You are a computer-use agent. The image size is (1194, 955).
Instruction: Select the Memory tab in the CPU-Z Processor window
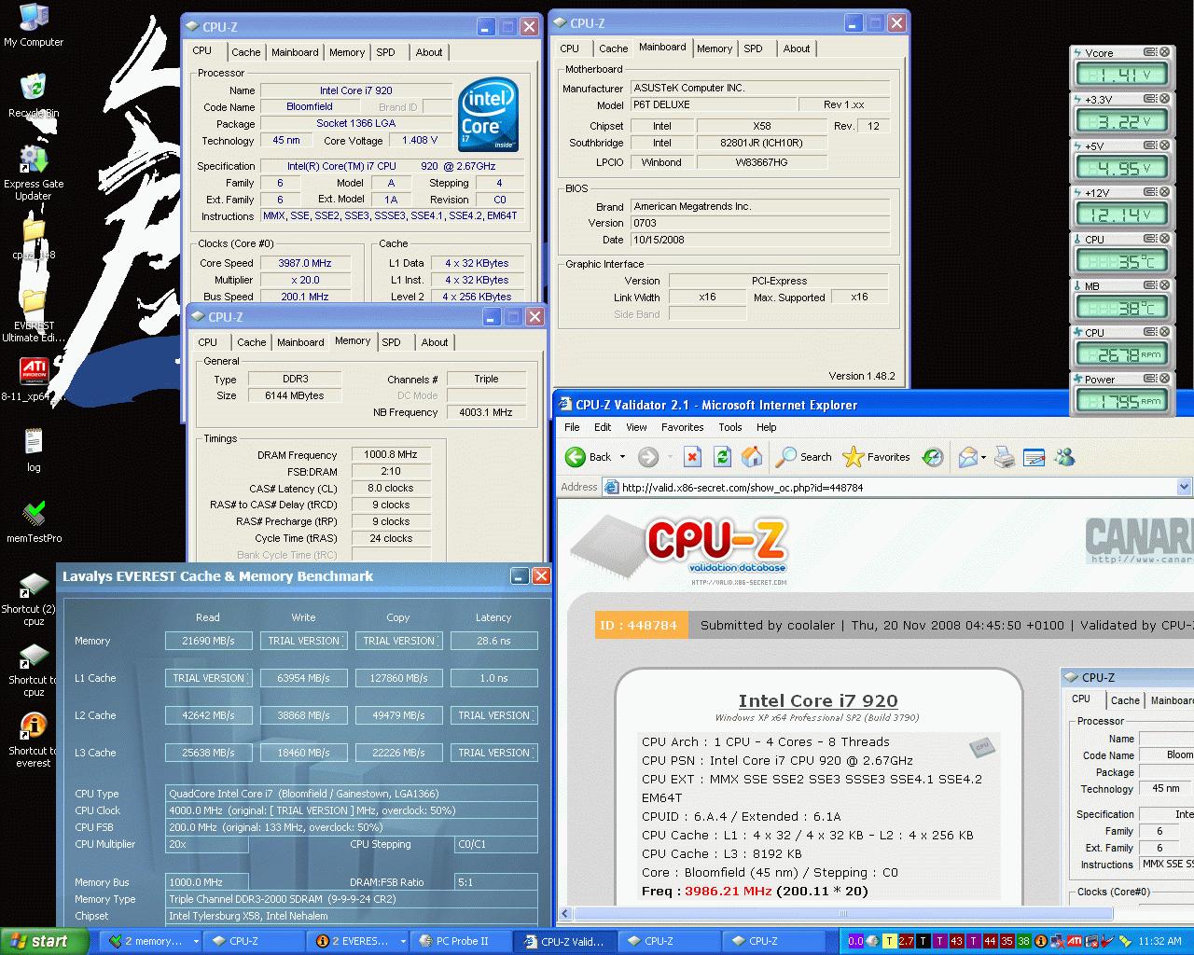click(347, 52)
